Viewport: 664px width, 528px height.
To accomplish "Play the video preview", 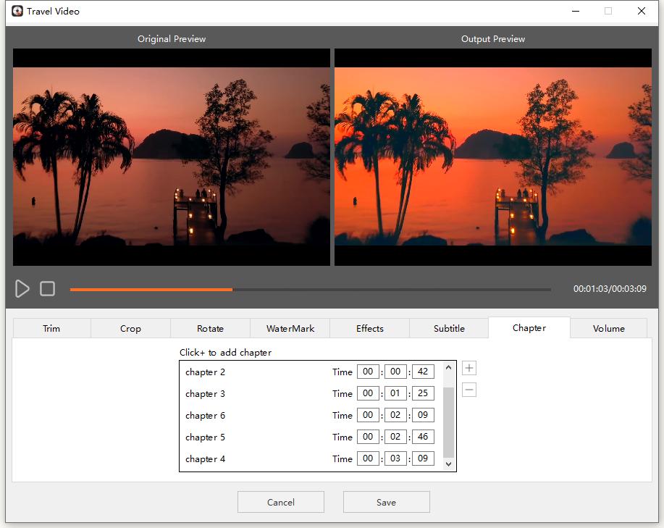I will pyautogui.click(x=22, y=288).
